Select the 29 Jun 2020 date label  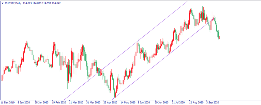pyautogui.click(x=162, y=103)
